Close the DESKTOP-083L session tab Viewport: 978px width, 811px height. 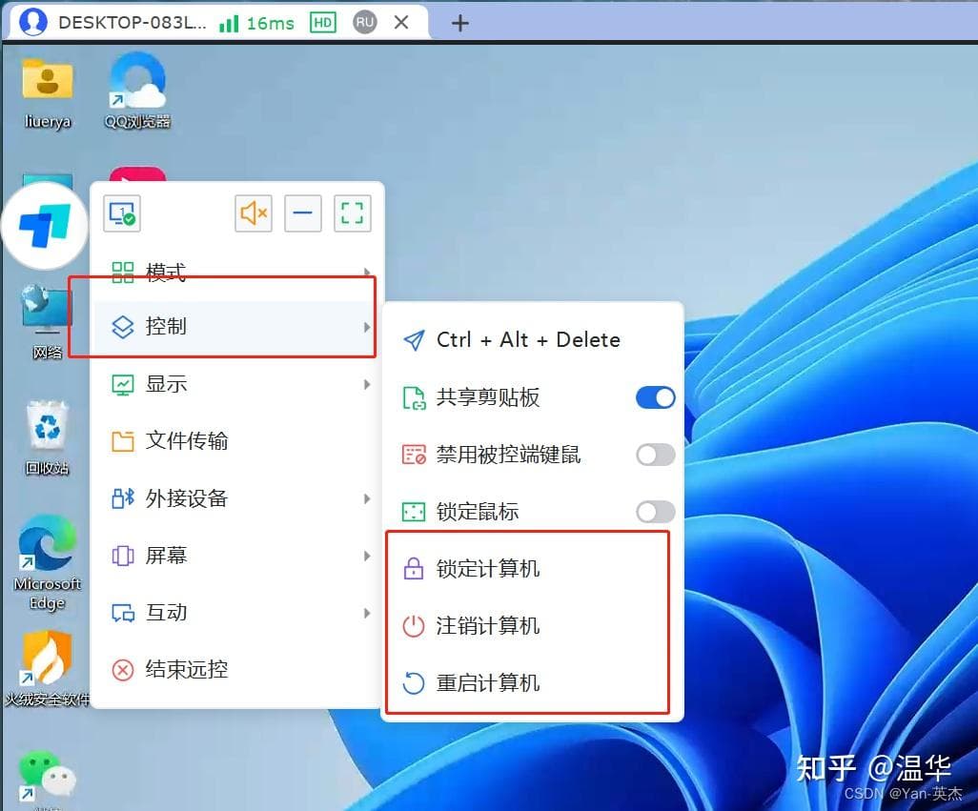(401, 23)
